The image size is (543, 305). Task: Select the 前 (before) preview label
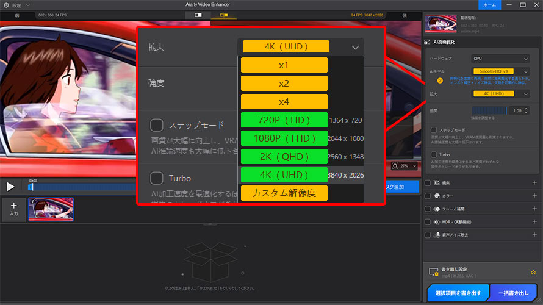click(17, 15)
